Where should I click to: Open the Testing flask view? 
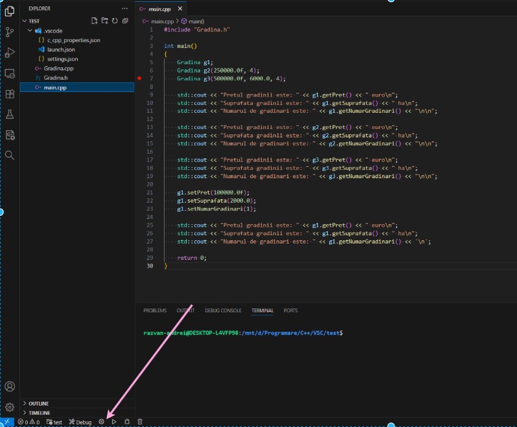(x=10, y=115)
